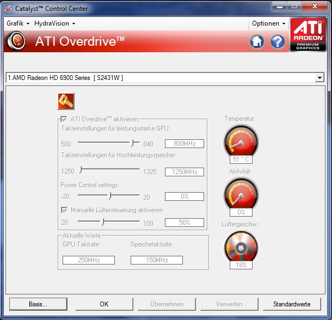Click the ATI Overdrive round logo icon
This screenshot has width=332, height=320.
point(16,41)
